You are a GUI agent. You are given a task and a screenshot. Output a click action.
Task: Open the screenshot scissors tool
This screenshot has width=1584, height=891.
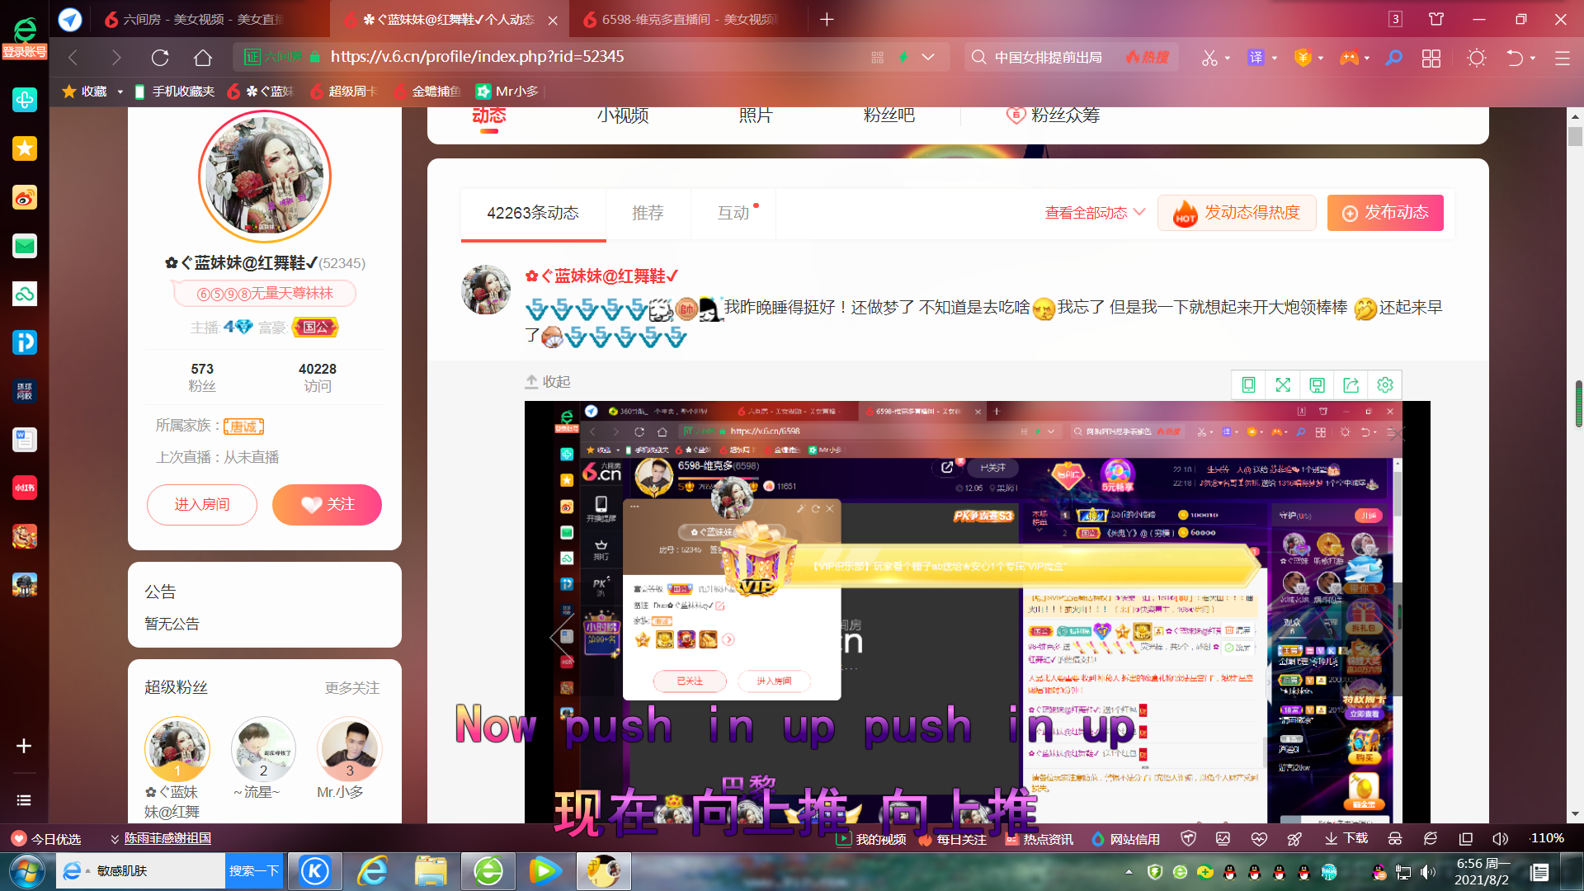click(x=1209, y=58)
